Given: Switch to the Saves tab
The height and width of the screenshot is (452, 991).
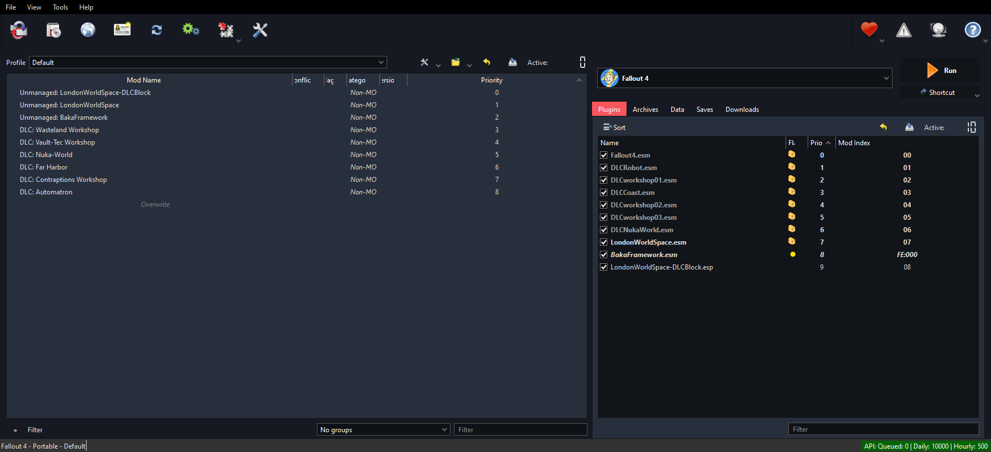Looking at the screenshot, I should pyautogui.click(x=705, y=110).
